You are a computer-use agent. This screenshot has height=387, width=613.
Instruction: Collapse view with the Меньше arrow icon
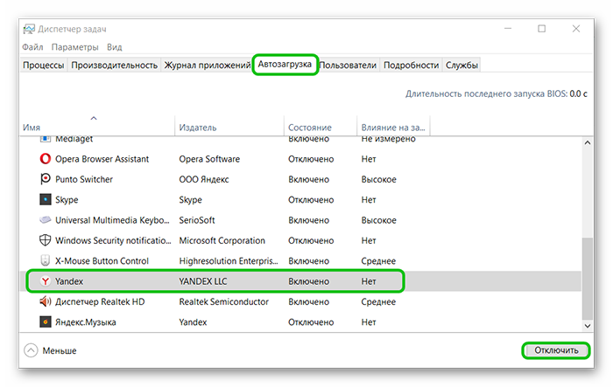tap(31, 350)
